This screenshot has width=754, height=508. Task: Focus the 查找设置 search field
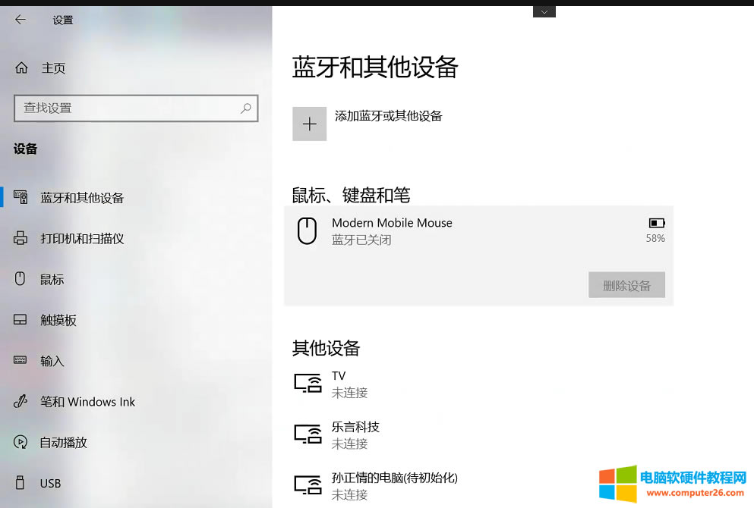[x=125, y=108]
